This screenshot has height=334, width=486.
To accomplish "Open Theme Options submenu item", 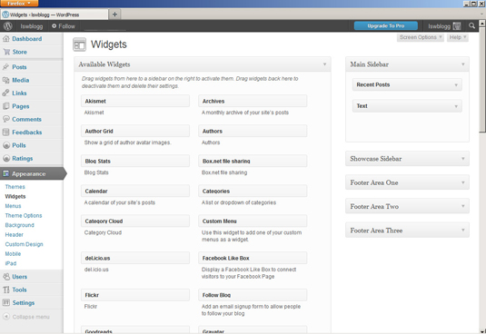I will pyautogui.click(x=24, y=215).
